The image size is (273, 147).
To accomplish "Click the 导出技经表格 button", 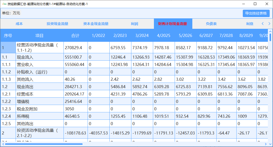I will [x=256, y=14].
